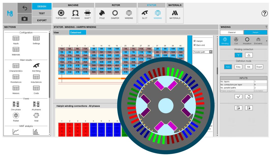The width and height of the screenshot is (274, 158).
Task: Select Classical winding type
Action: (x=232, y=32)
